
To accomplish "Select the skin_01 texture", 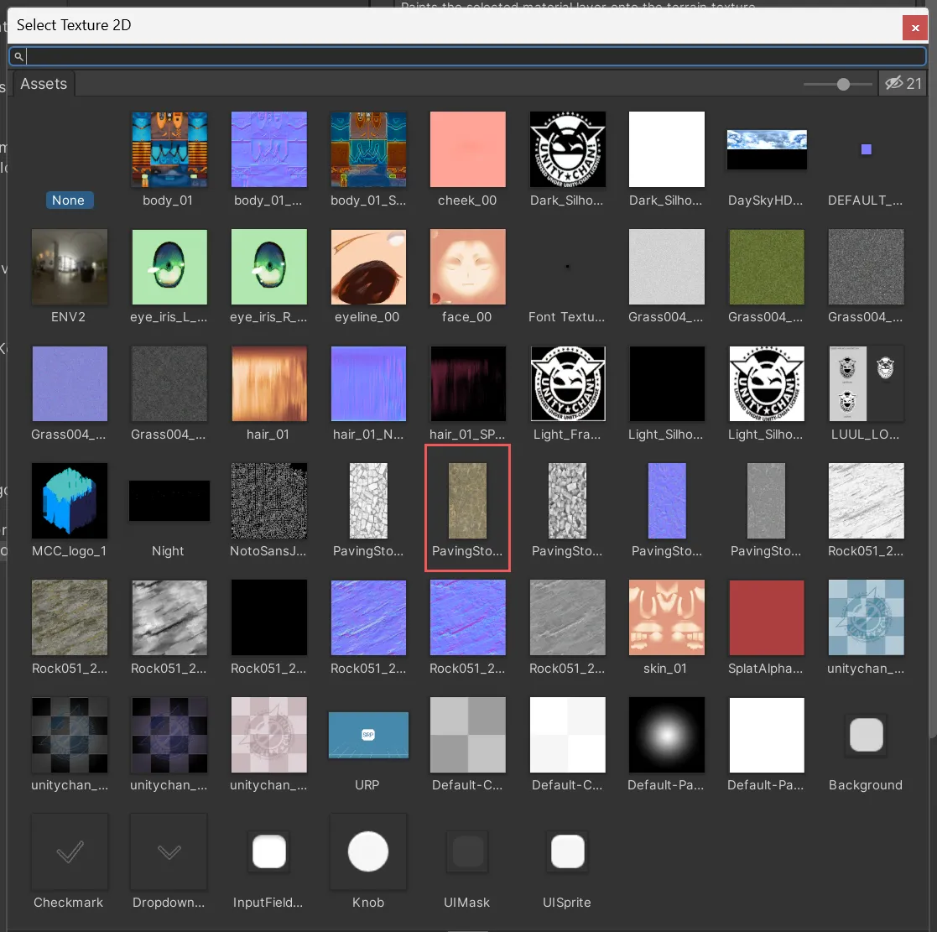I will (x=667, y=617).
